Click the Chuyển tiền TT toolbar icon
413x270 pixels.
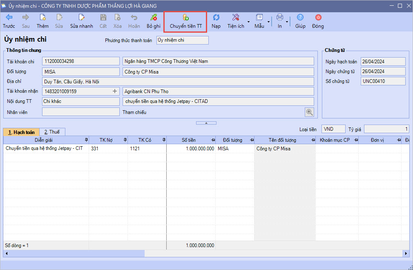click(185, 18)
